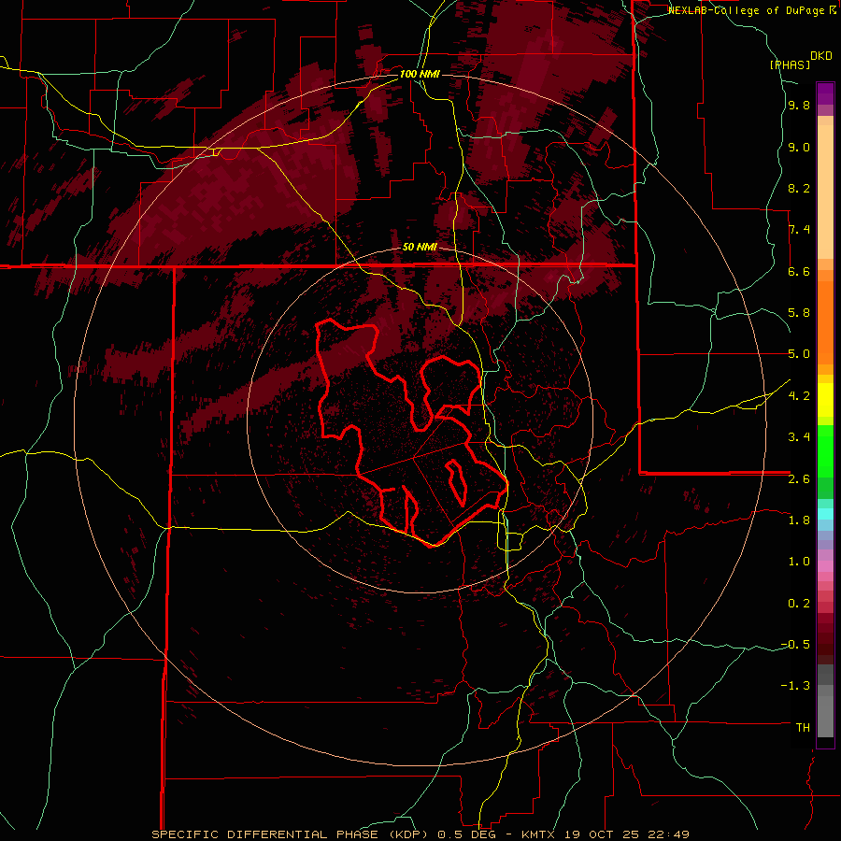This screenshot has width=841, height=841.
Task: Click the 4.2 value on color scale
Action: (x=799, y=396)
